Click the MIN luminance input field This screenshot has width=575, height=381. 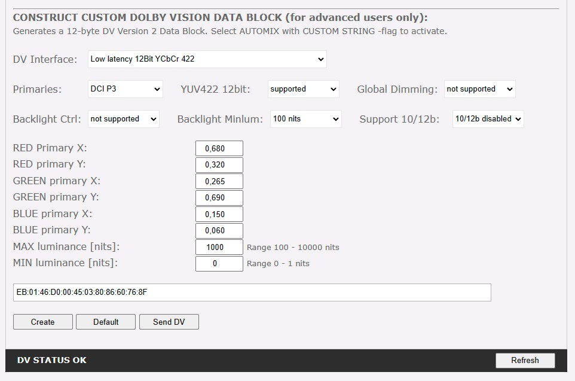[x=219, y=264]
